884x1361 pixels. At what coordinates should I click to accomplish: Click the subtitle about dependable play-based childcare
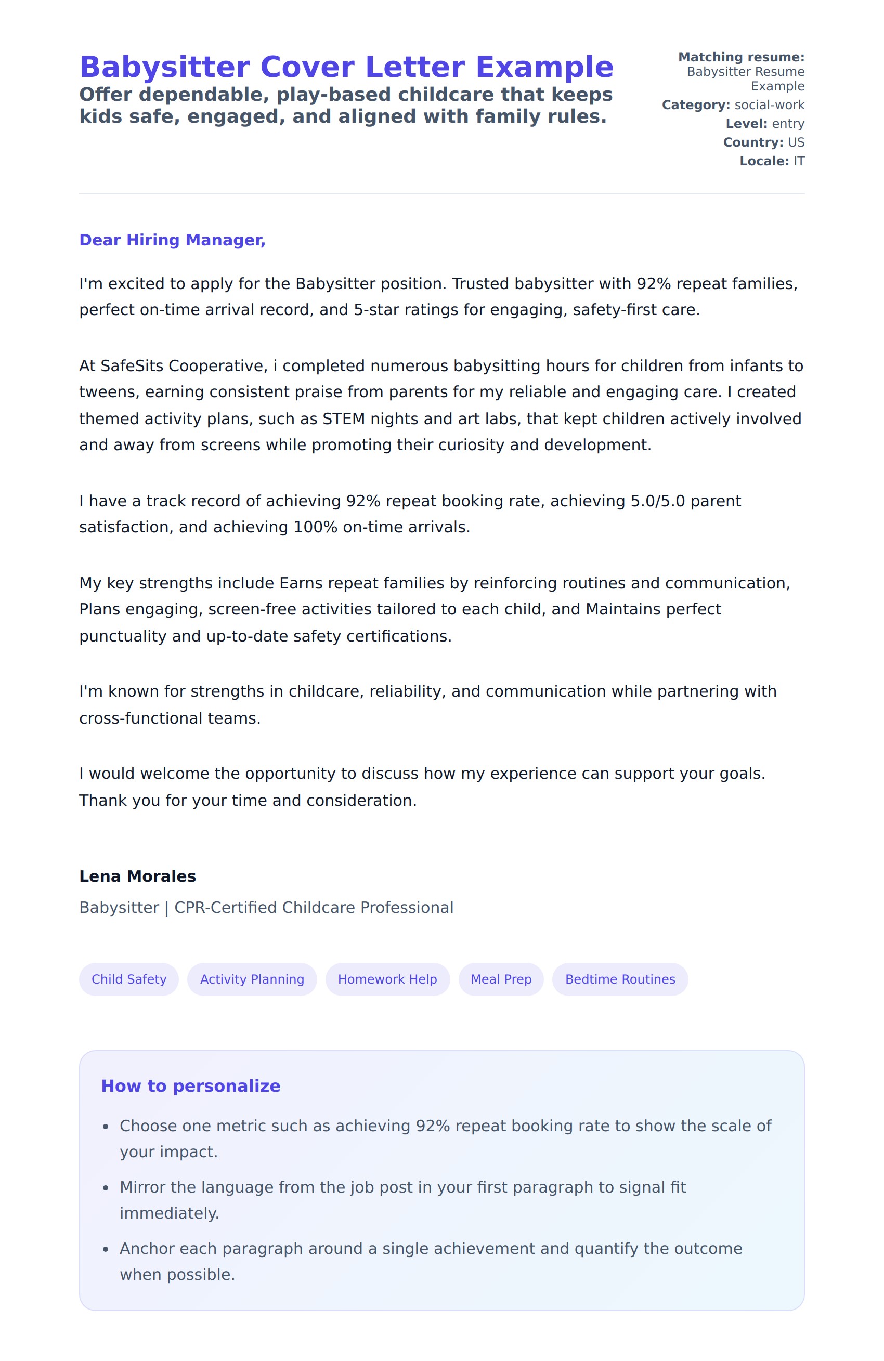pos(346,105)
